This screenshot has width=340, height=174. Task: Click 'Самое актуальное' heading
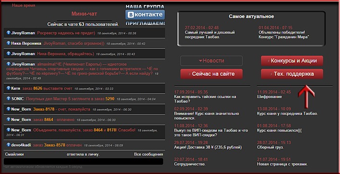pyautogui.click(x=251, y=16)
